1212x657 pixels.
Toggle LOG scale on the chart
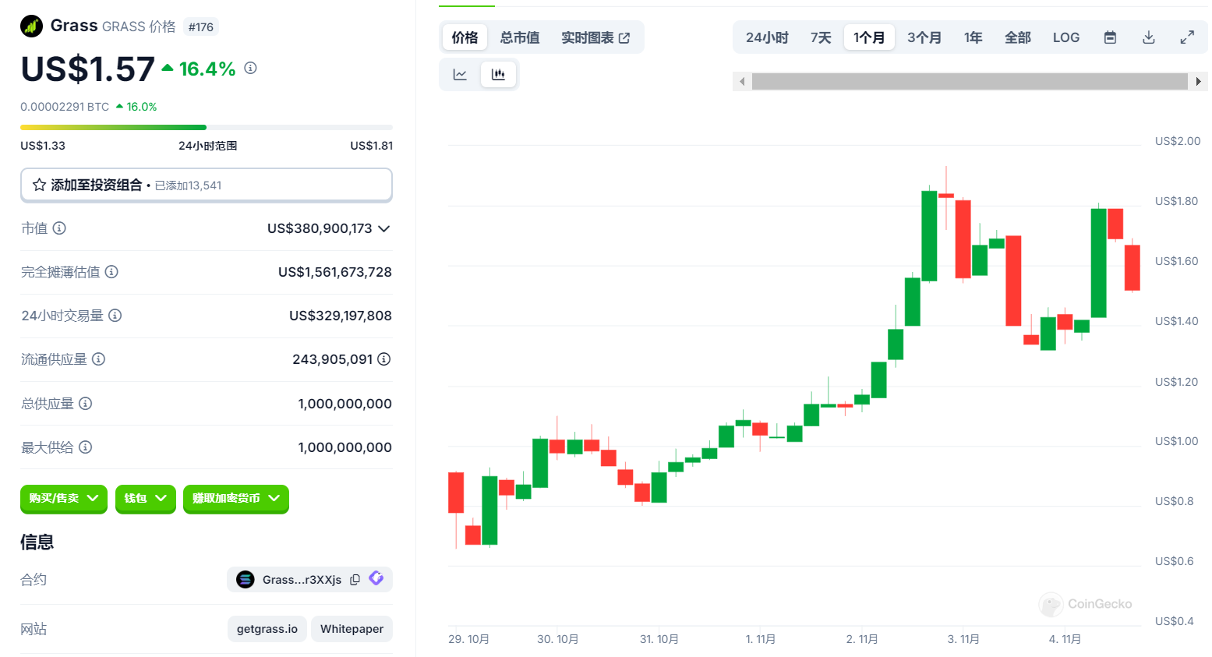[x=1066, y=37]
